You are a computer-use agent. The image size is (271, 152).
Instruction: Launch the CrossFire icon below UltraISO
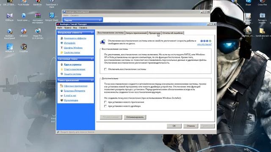tap(24, 48)
